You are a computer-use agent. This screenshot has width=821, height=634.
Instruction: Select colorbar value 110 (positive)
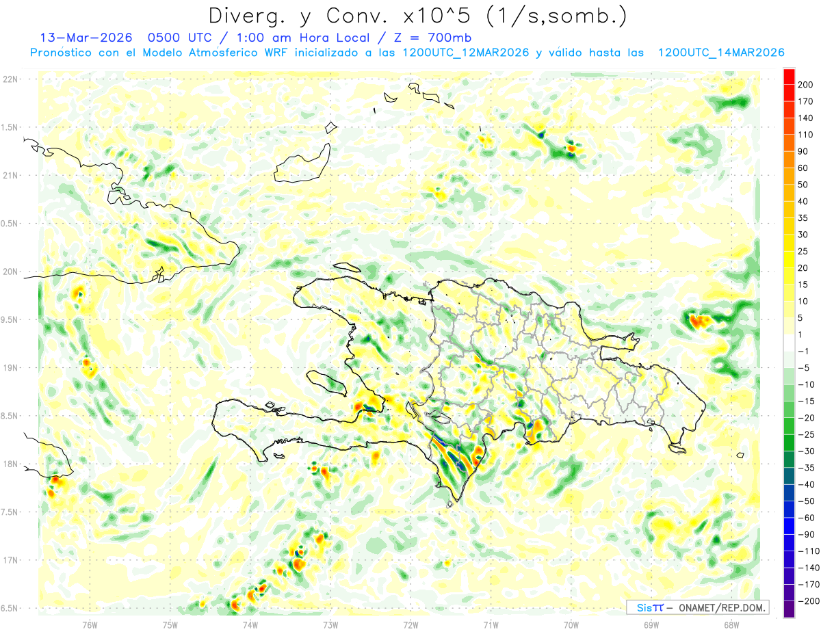pos(805,134)
